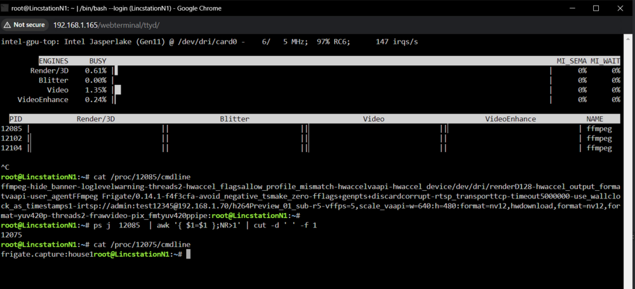
Task: Click the ffmpeg name of PID 12104
Action: click(x=599, y=148)
